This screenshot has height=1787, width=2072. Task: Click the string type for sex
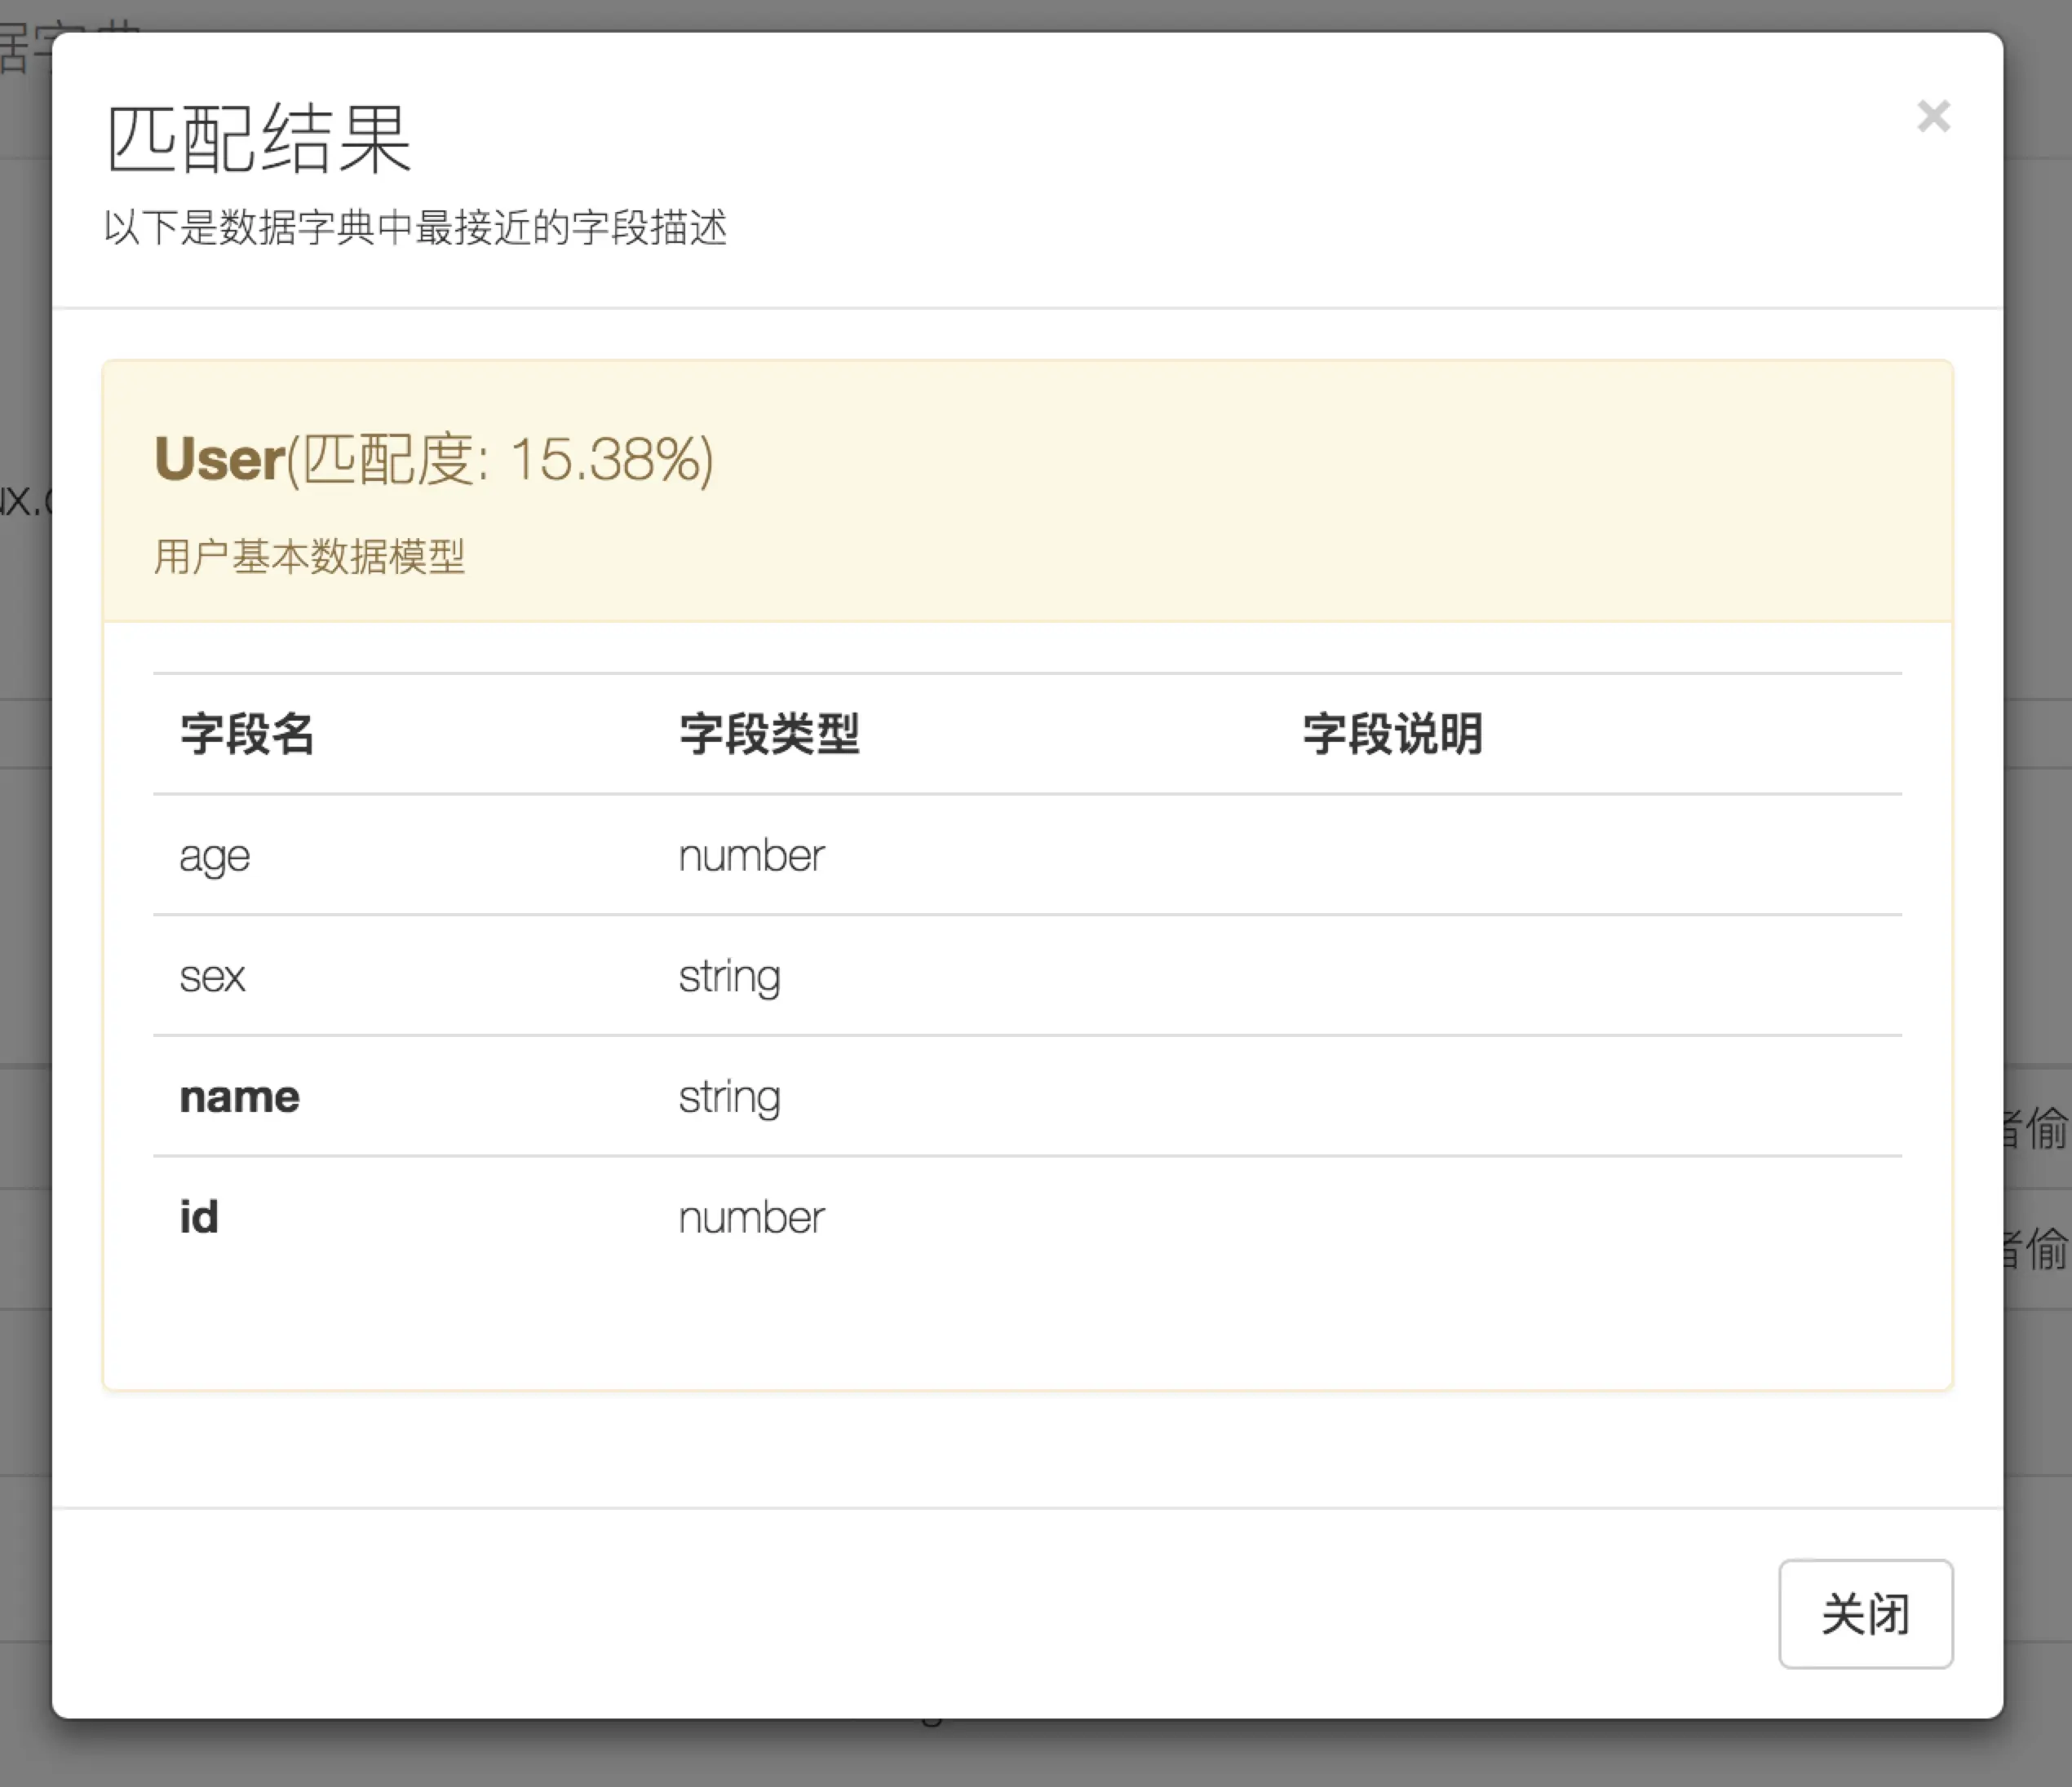[x=729, y=977]
